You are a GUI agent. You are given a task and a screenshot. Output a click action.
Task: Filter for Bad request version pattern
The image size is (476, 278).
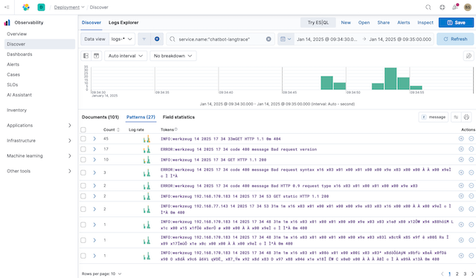(461, 149)
